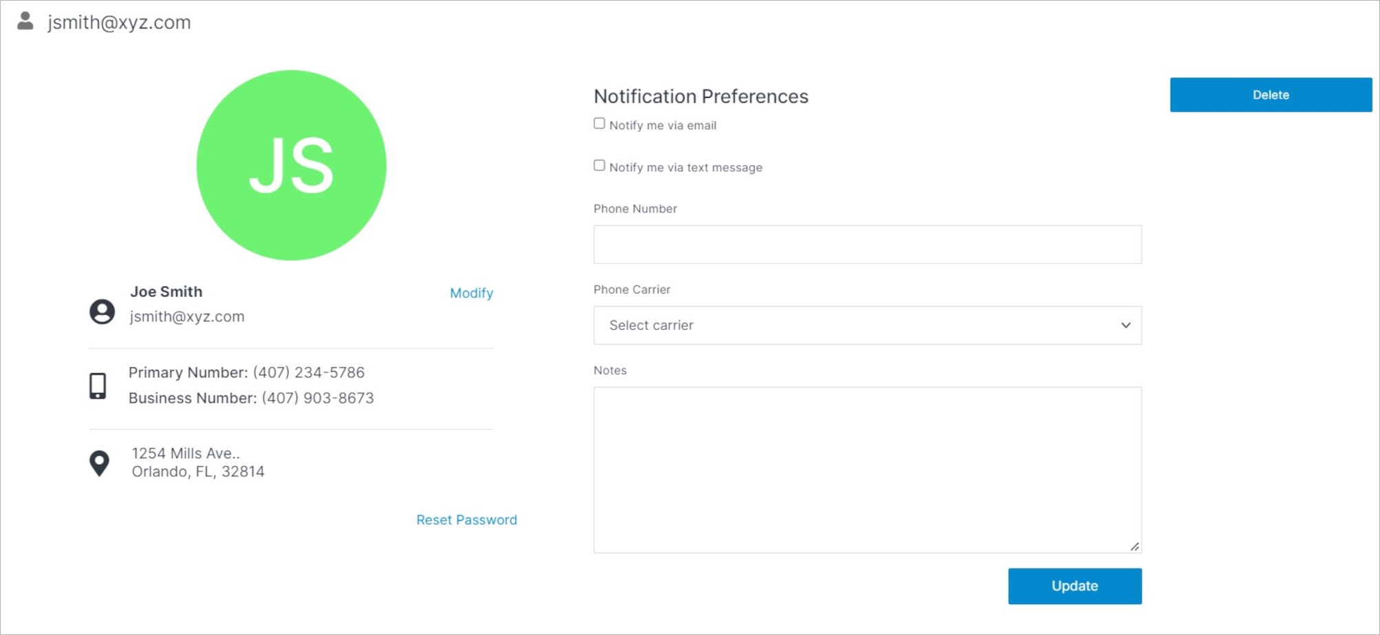Click the Phone Number label
Screen dimensions: 1380x635
(635, 208)
